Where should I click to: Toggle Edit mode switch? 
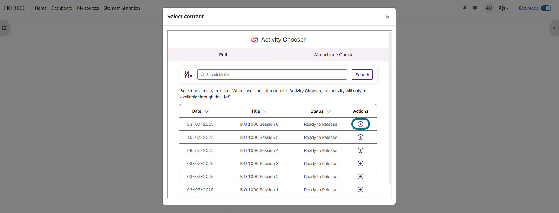pos(546,8)
